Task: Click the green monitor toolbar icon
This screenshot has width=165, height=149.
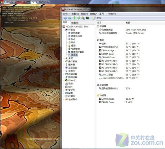Action: point(87,18)
